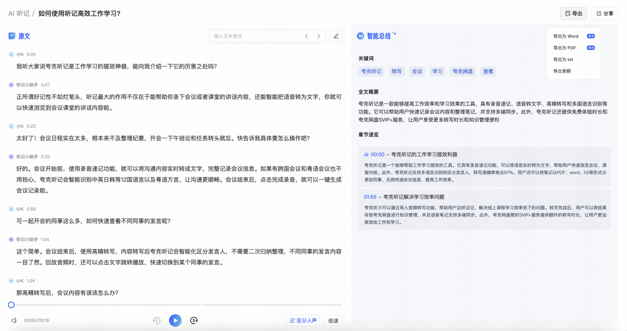Select 导出为 txt option

pyautogui.click(x=563, y=59)
